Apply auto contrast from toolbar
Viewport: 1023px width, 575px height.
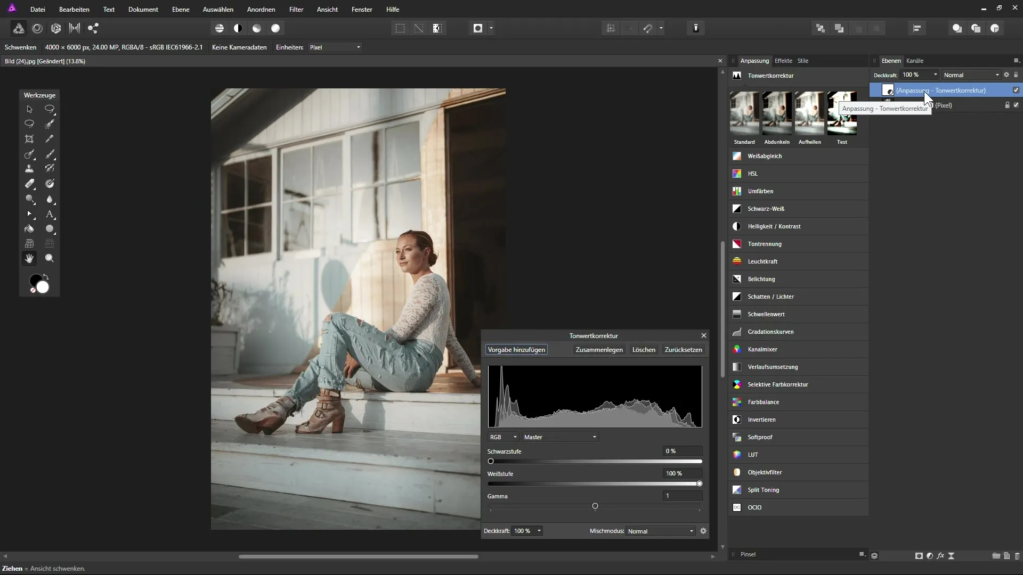coord(238,28)
